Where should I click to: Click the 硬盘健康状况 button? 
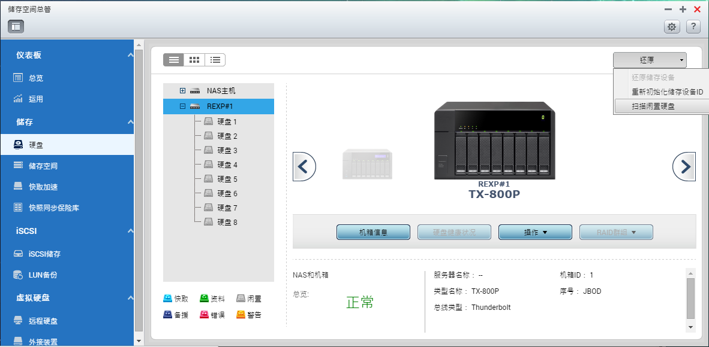point(455,232)
